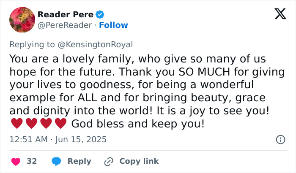Image resolution: width=296 pixels, height=173 pixels.
Task: Click the heart like icon
Action: (x=16, y=161)
